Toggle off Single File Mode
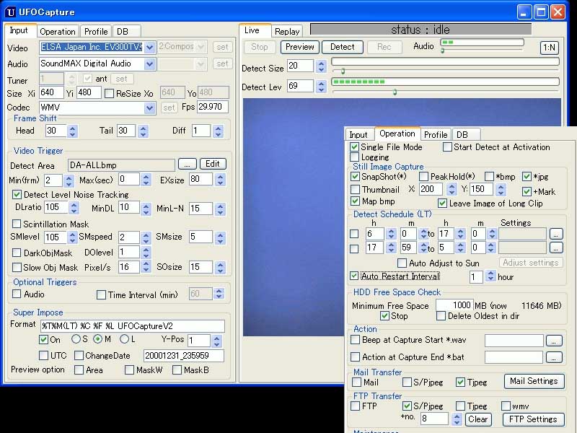577x433 pixels. tap(353, 146)
